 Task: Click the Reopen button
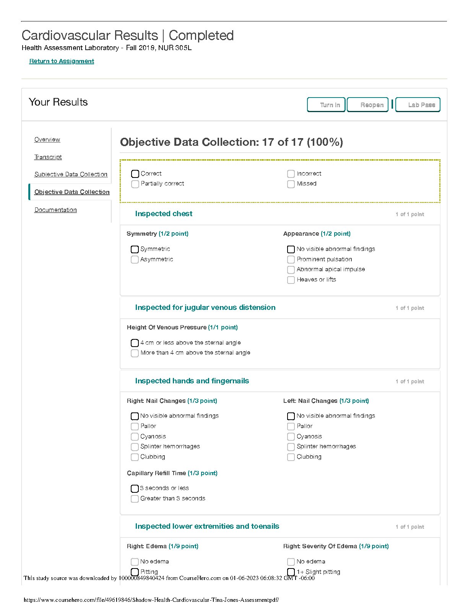pos(367,105)
